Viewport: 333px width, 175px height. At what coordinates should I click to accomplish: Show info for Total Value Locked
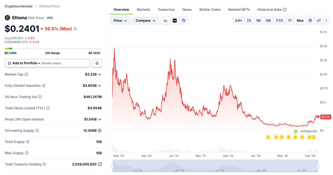[48, 108]
